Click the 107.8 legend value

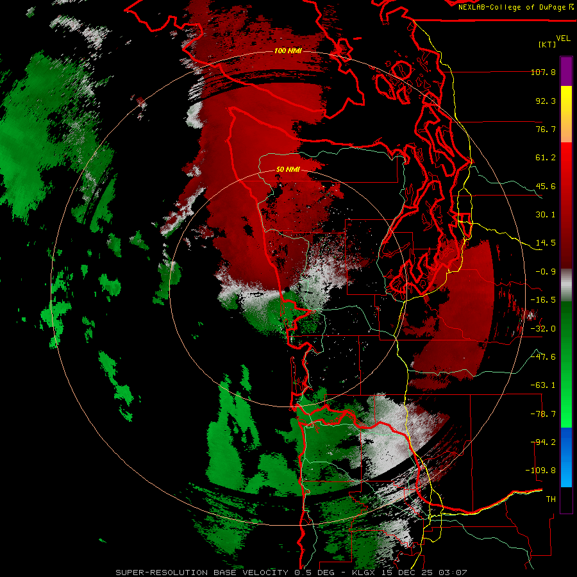(x=543, y=72)
